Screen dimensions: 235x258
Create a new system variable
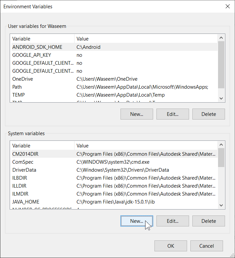point(136,221)
